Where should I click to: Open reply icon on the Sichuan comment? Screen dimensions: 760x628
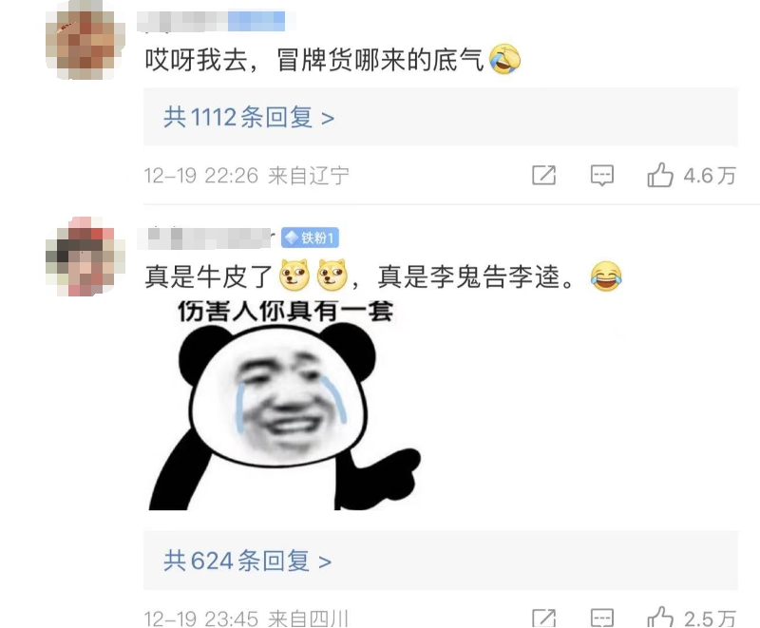(x=602, y=618)
